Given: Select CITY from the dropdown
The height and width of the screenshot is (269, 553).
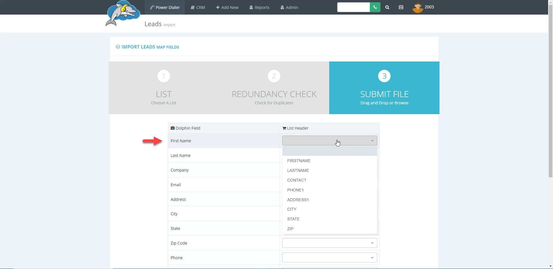Looking at the screenshot, I should pyautogui.click(x=330, y=209).
